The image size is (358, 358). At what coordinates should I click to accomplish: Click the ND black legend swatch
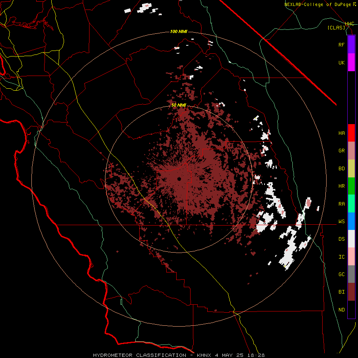click(x=351, y=309)
